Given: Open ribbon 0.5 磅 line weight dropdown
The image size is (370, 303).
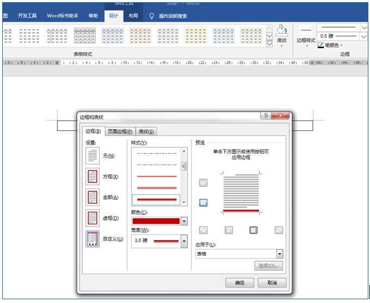Looking at the screenshot, I should 364,36.
